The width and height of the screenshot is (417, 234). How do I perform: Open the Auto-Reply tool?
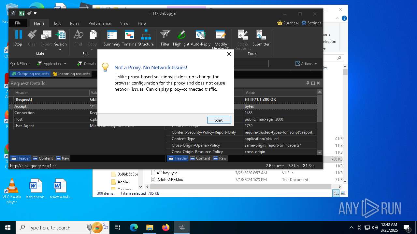[201, 38]
